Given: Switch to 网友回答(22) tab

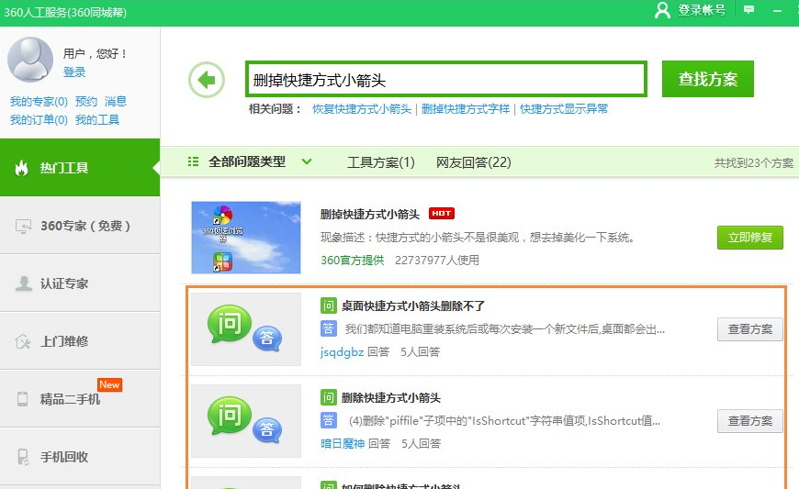Looking at the screenshot, I should tap(473, 162).
